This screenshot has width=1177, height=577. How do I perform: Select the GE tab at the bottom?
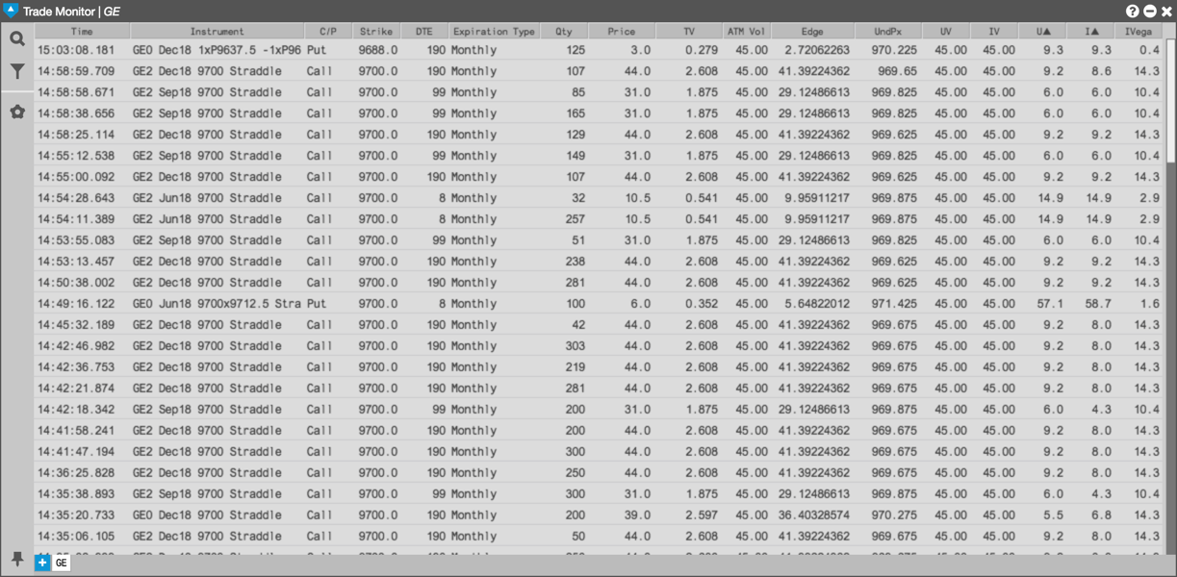click(x=61, y=563)
